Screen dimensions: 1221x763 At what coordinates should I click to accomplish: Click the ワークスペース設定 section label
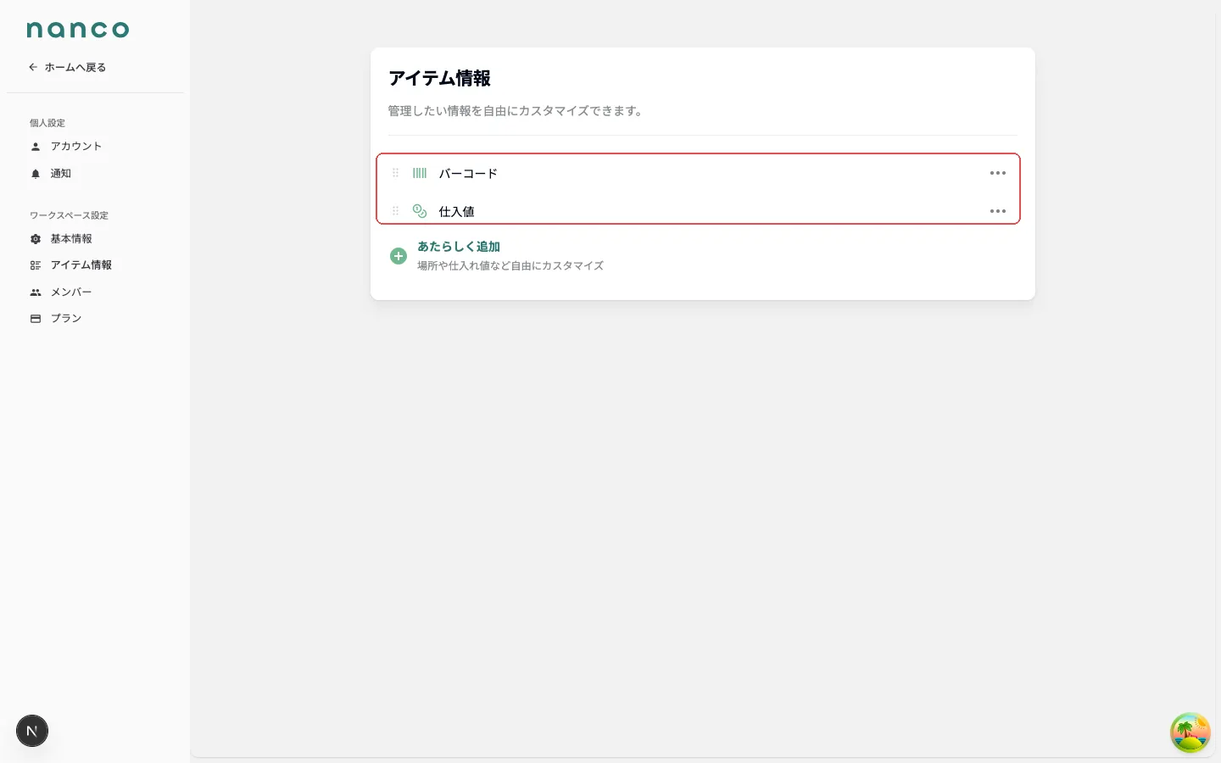tap(69, 215)
